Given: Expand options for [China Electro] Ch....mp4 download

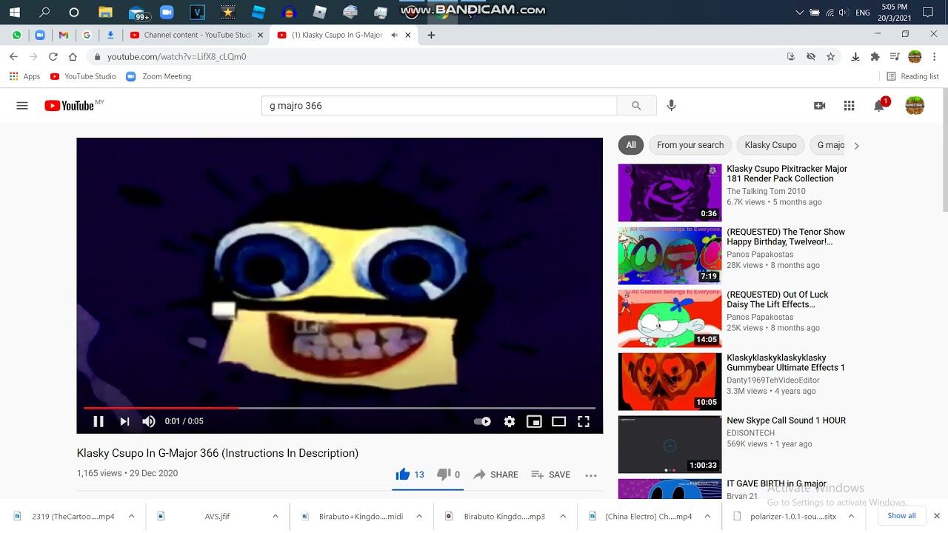Looking at the screenshot, I should (706, 516).
